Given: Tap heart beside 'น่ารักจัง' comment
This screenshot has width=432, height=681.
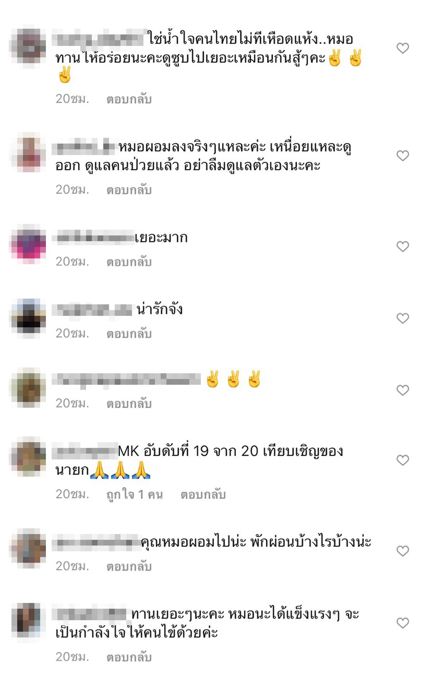Looking at the screenshot, I should click(x=403, y=318).
